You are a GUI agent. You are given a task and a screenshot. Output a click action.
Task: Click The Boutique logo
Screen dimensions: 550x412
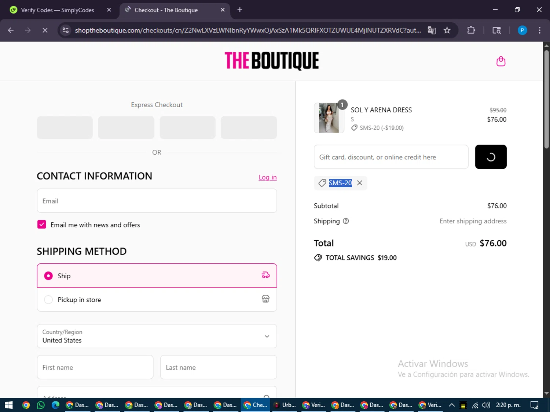[x=271, y=61]
